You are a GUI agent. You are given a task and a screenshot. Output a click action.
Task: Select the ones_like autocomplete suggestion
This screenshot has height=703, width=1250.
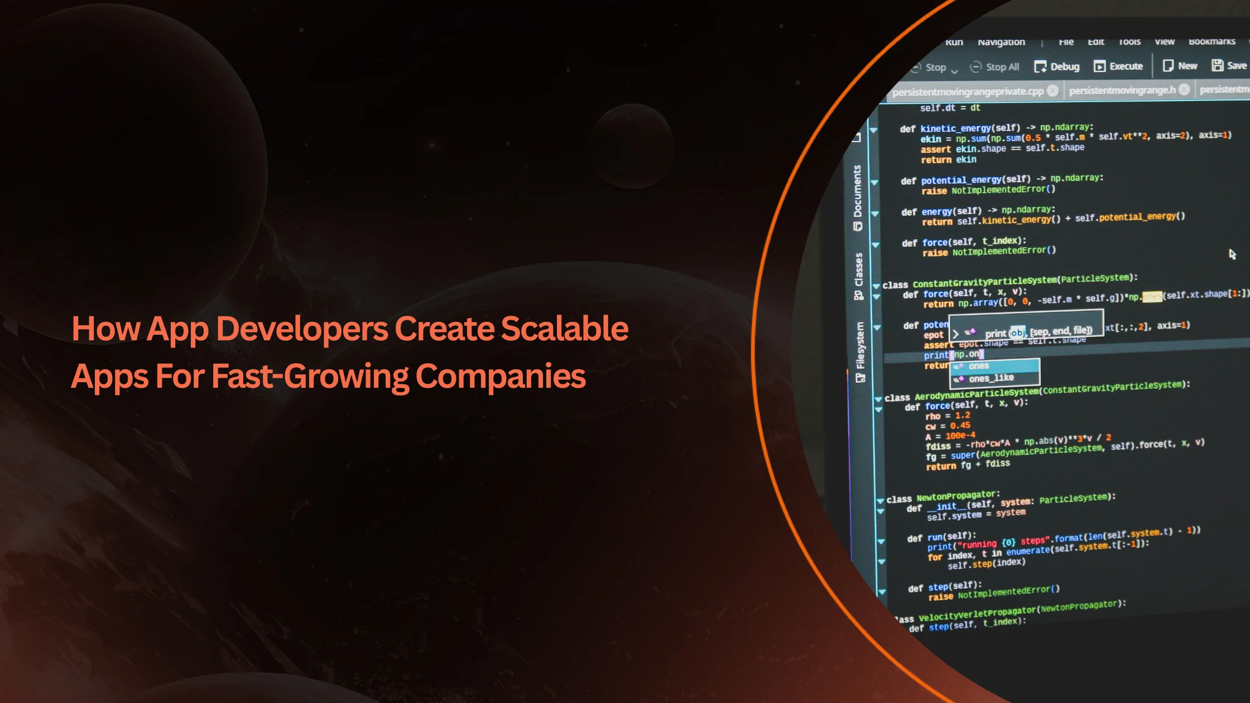pos(992,378)
